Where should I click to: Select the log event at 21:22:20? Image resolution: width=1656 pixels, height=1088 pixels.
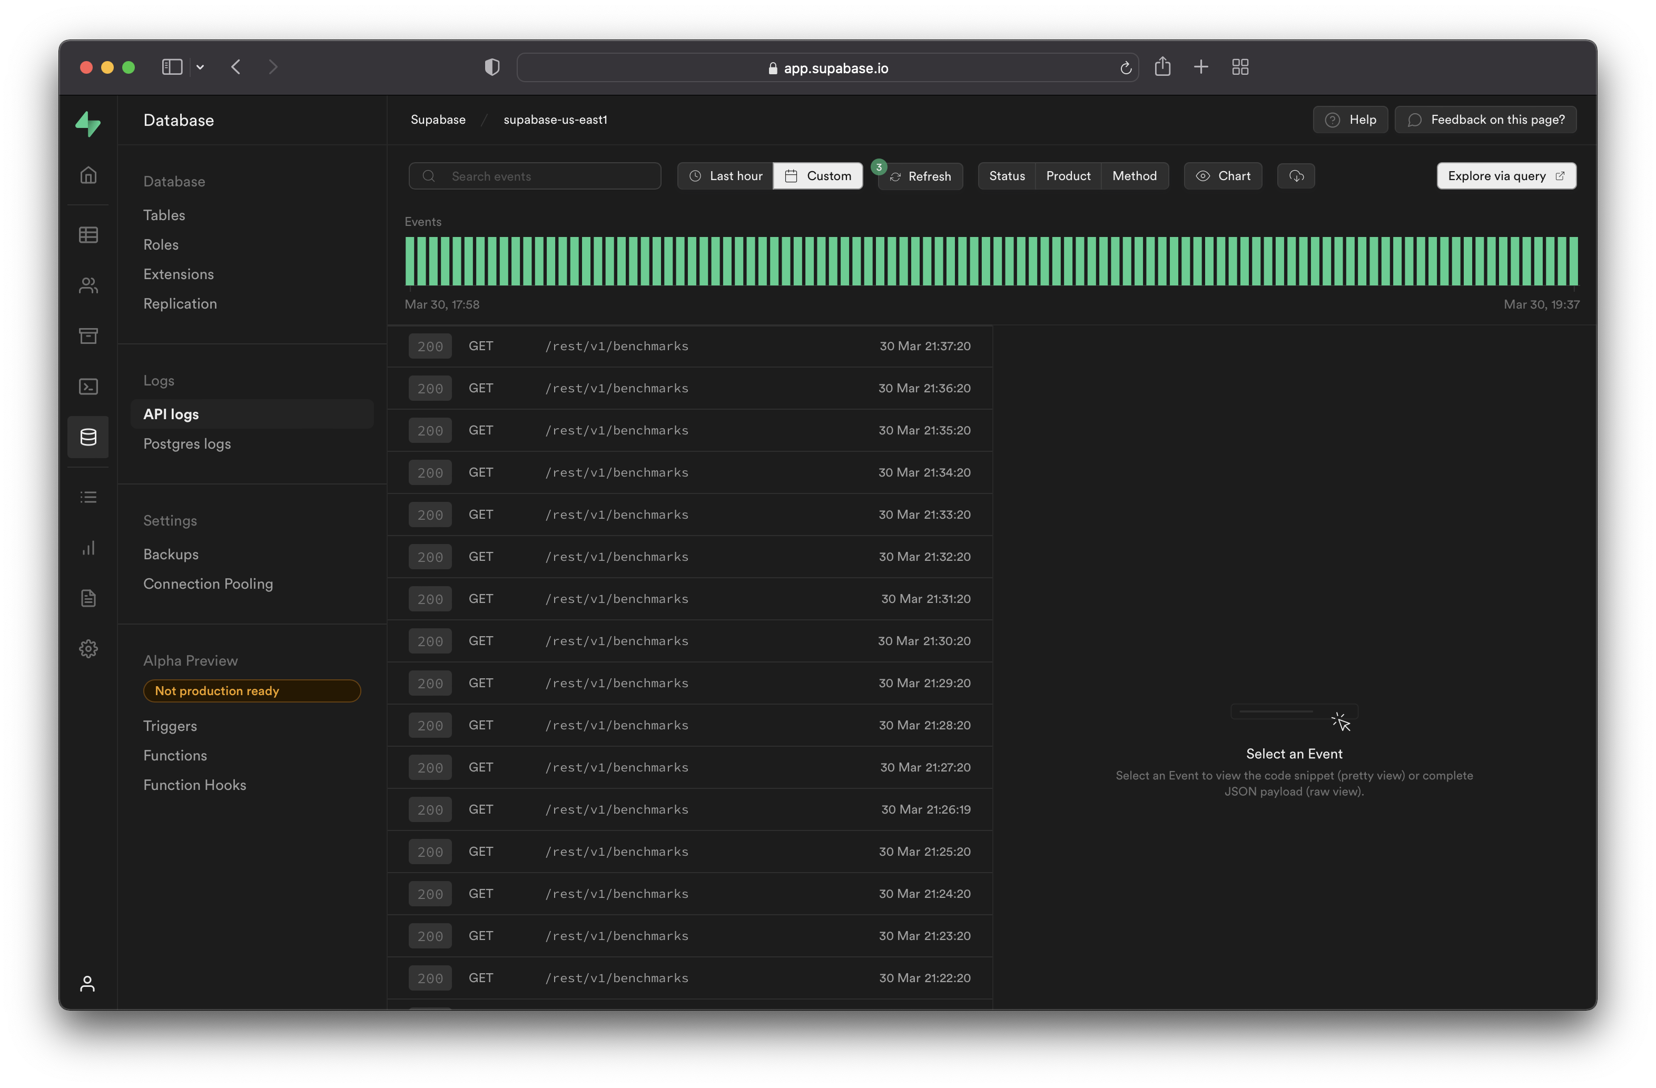click(x=690, y=978)
